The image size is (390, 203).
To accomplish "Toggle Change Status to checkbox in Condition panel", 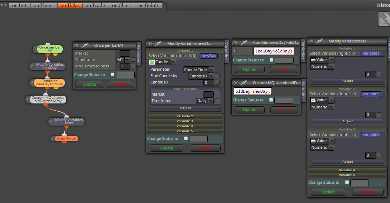I will point(271,60).
